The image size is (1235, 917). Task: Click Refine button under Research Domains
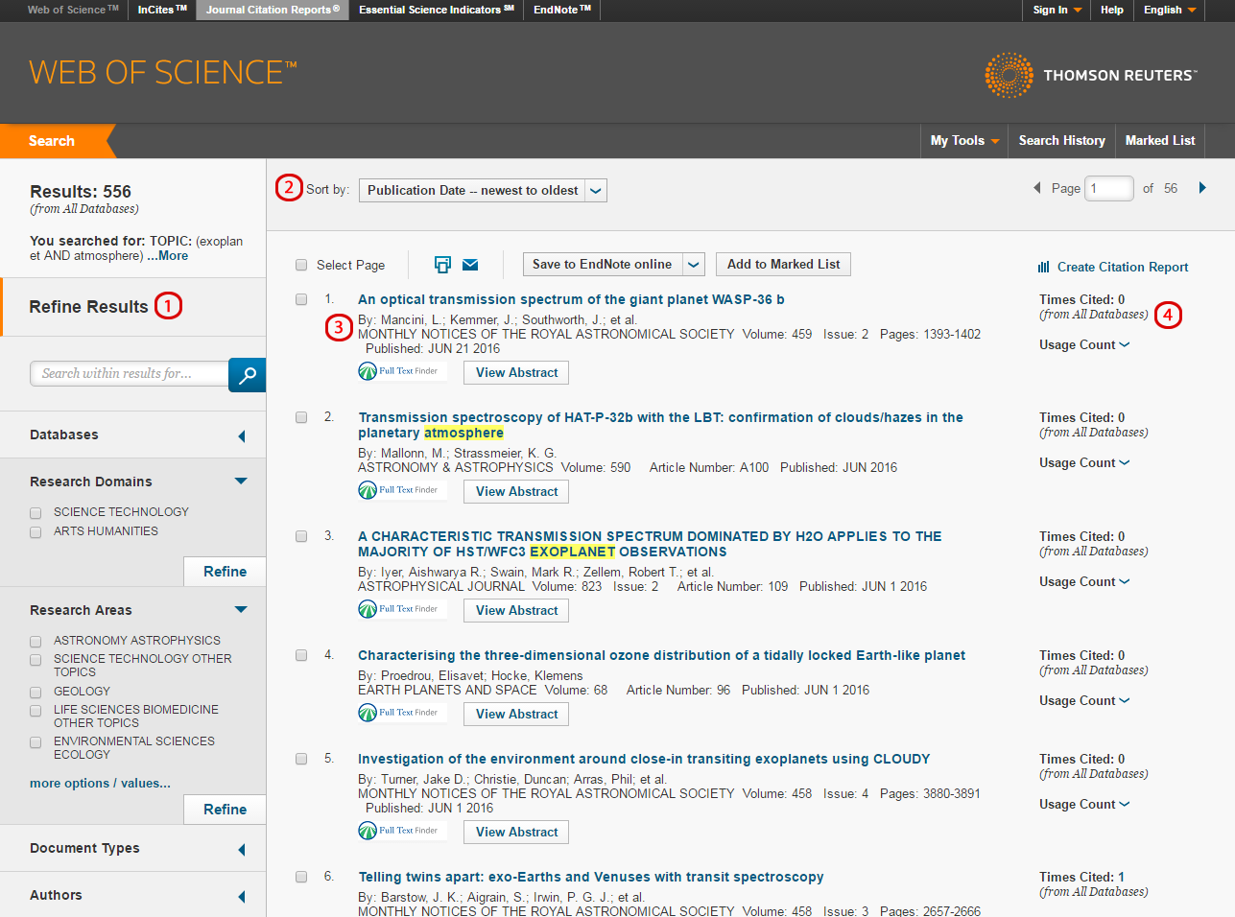(x=225, y=572)
